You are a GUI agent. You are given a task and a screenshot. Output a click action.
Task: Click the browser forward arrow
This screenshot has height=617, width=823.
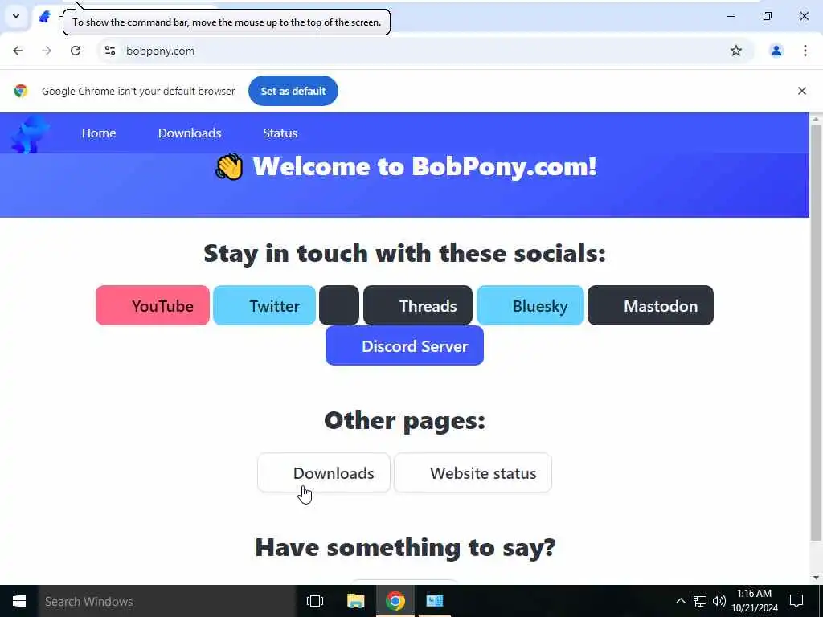click(47, 51)
